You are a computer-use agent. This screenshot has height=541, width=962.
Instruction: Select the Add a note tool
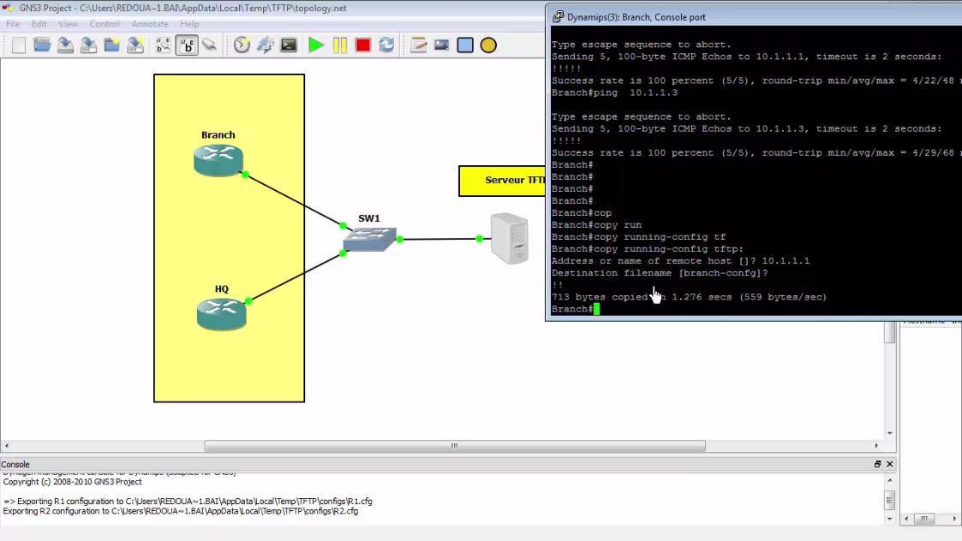[418, 45]
